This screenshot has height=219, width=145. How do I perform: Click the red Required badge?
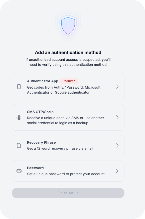tap(69, 81)
